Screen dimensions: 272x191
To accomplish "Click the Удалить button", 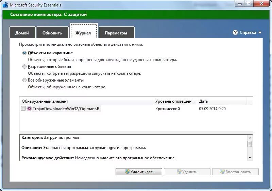I will click(187, 172).
